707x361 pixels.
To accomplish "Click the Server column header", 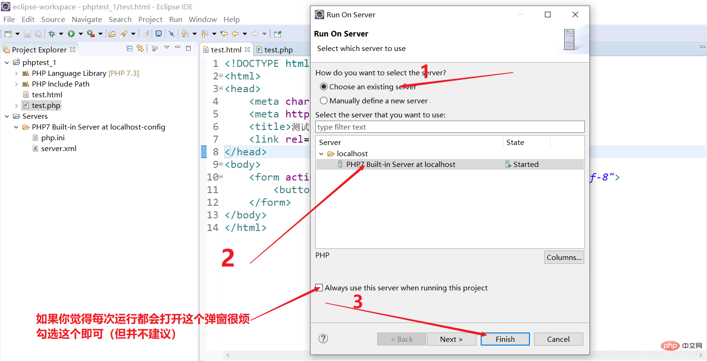I will [x=410, y=143].
